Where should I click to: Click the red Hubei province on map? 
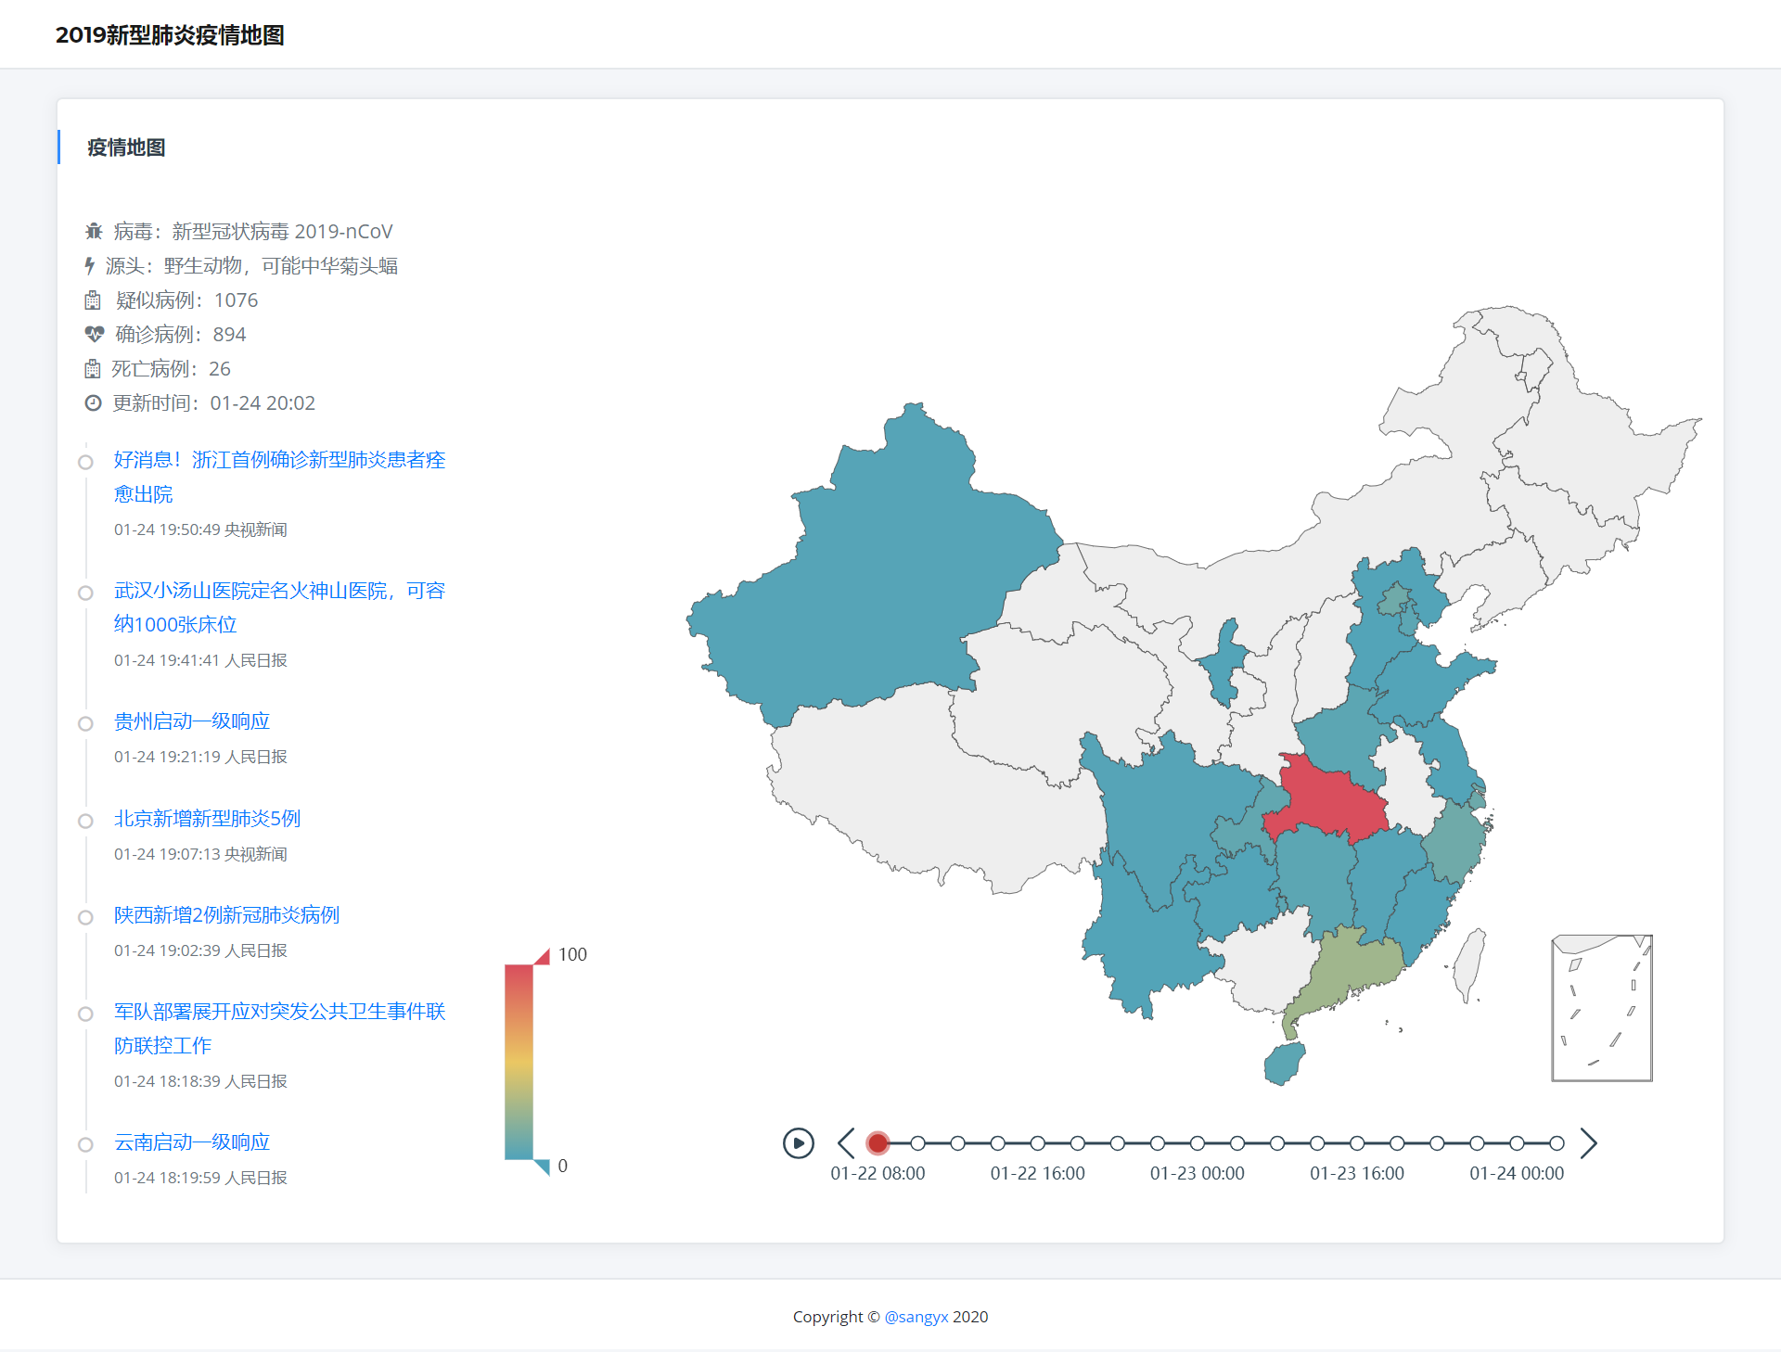(x=1328, y=799)
